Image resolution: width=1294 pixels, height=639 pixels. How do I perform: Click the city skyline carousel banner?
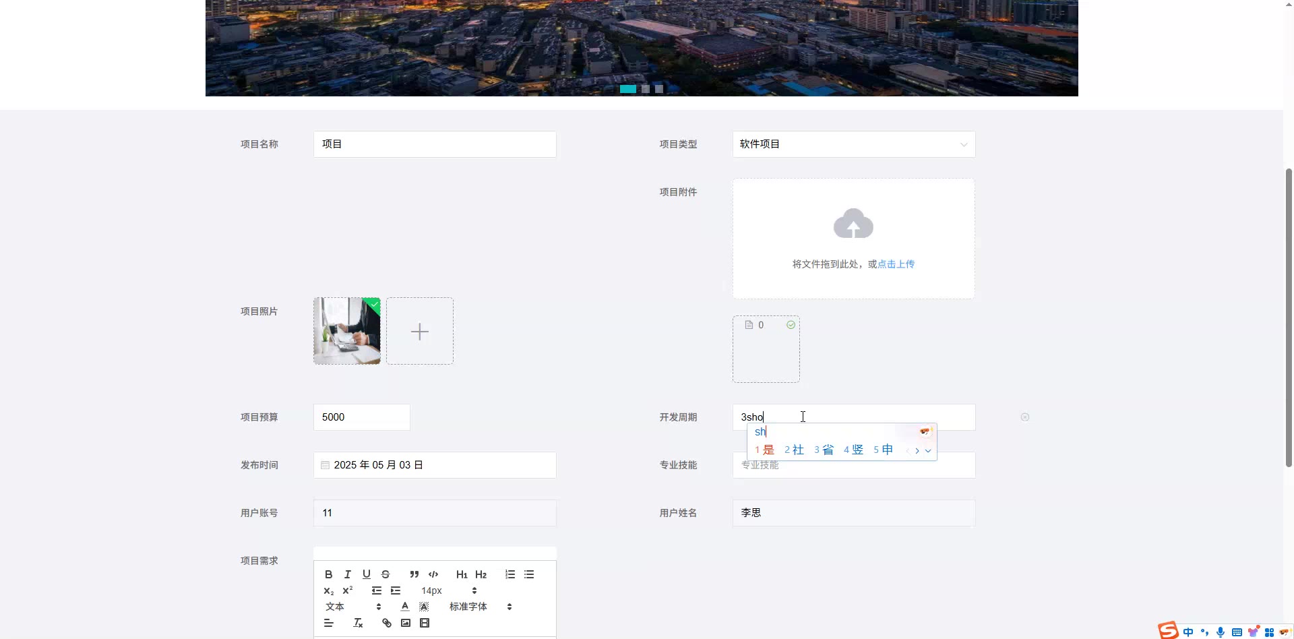[642, 48]
